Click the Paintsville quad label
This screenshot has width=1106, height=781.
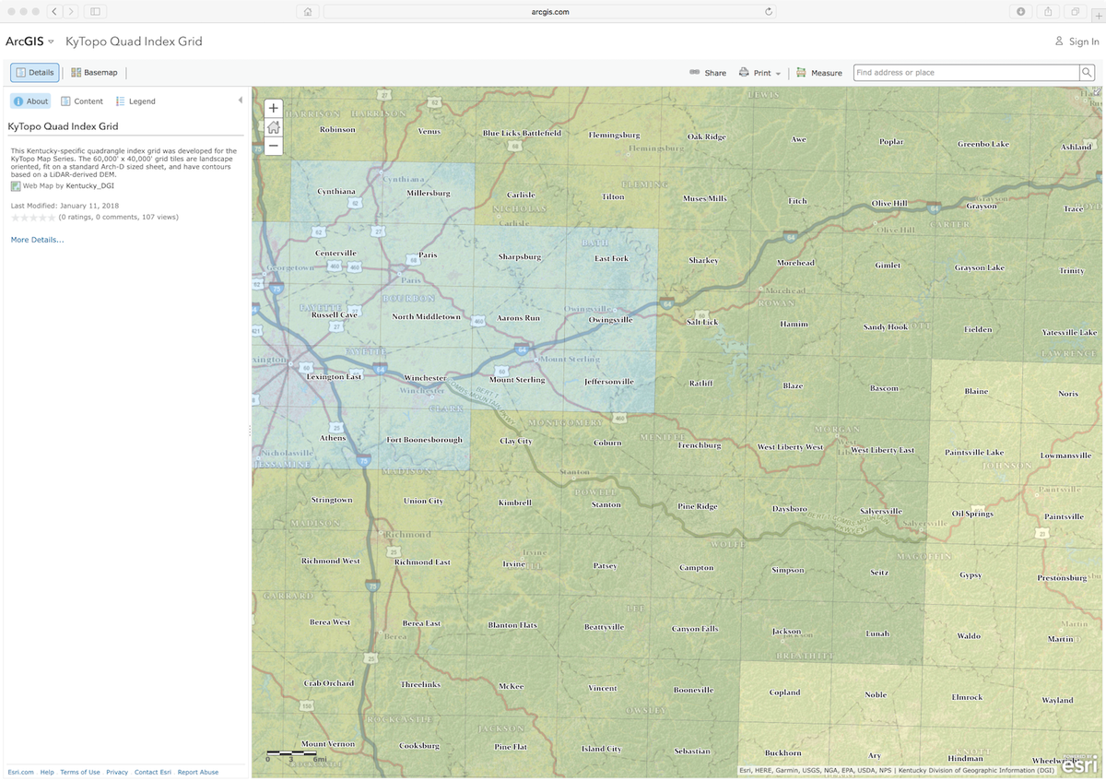coord(1064,516)
